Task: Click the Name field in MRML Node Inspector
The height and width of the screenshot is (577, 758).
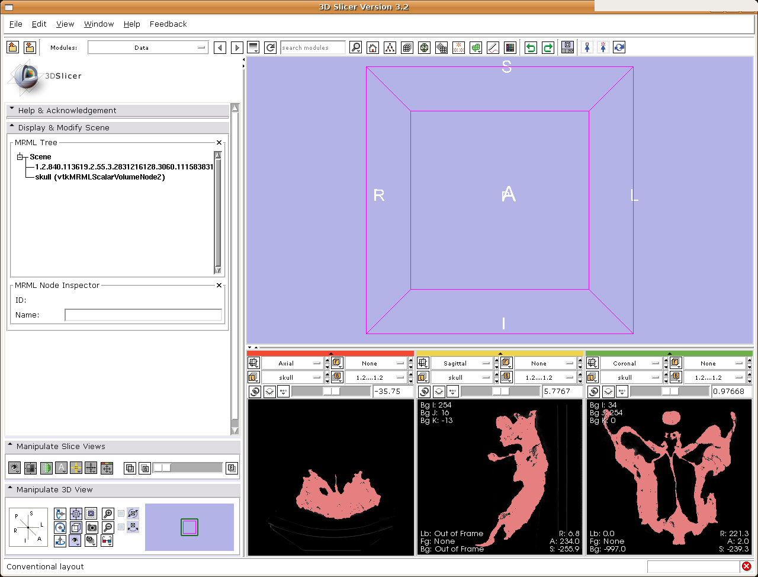Action: point(143,315)
